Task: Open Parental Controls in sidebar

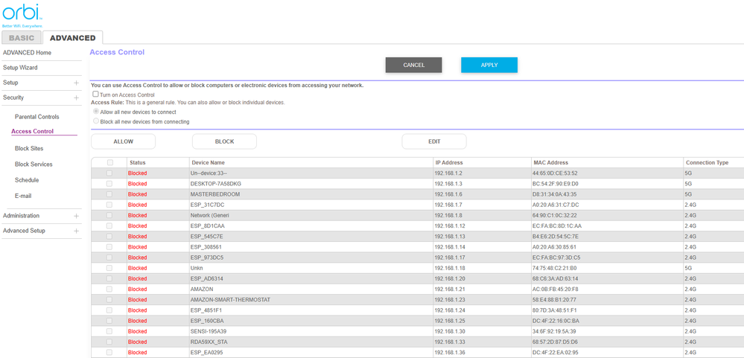Action: [36, 117]
